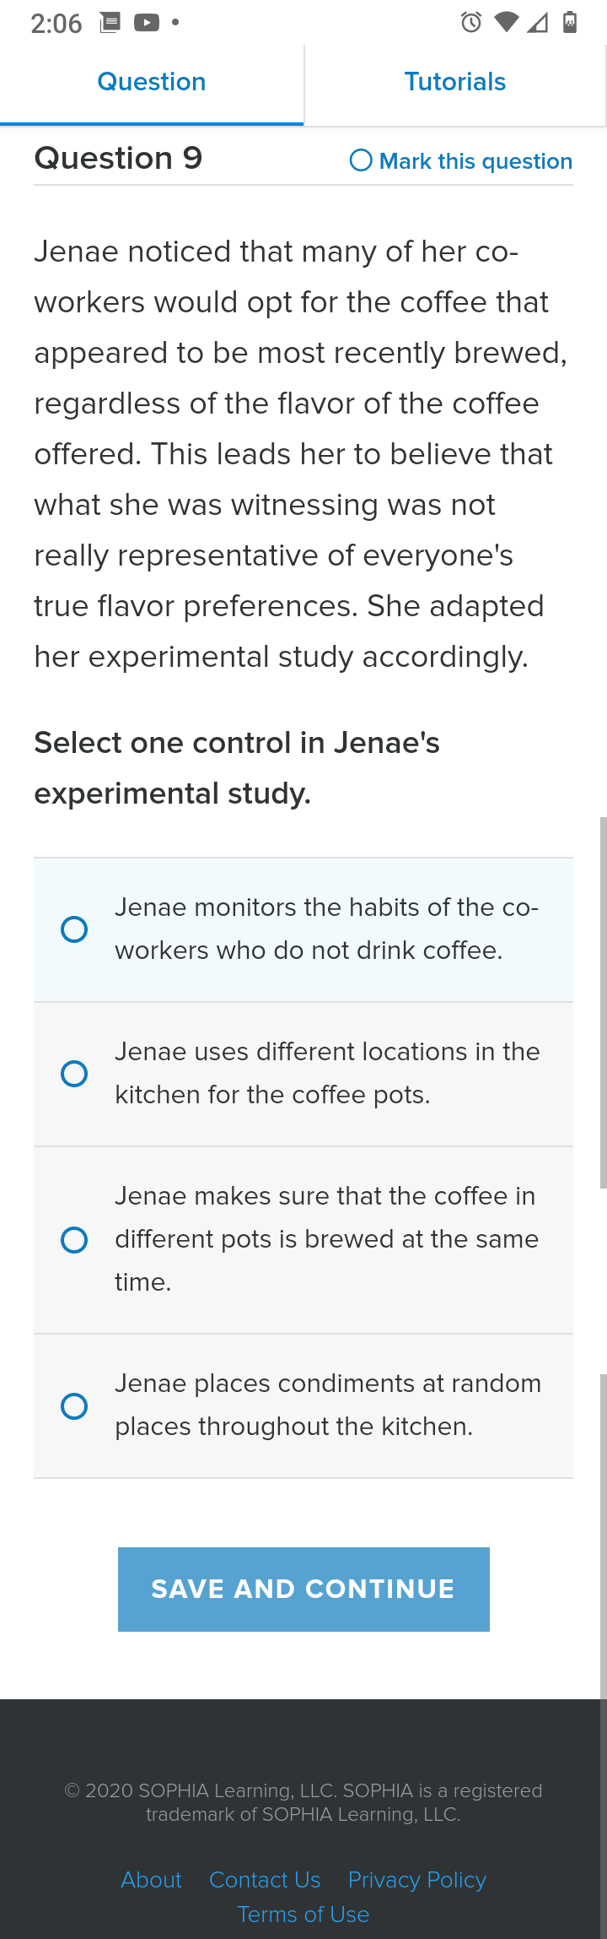The width and height of the screenshot is (607, 1939).
Task: Click the answer text about condiments placement
Action: 328,1406
